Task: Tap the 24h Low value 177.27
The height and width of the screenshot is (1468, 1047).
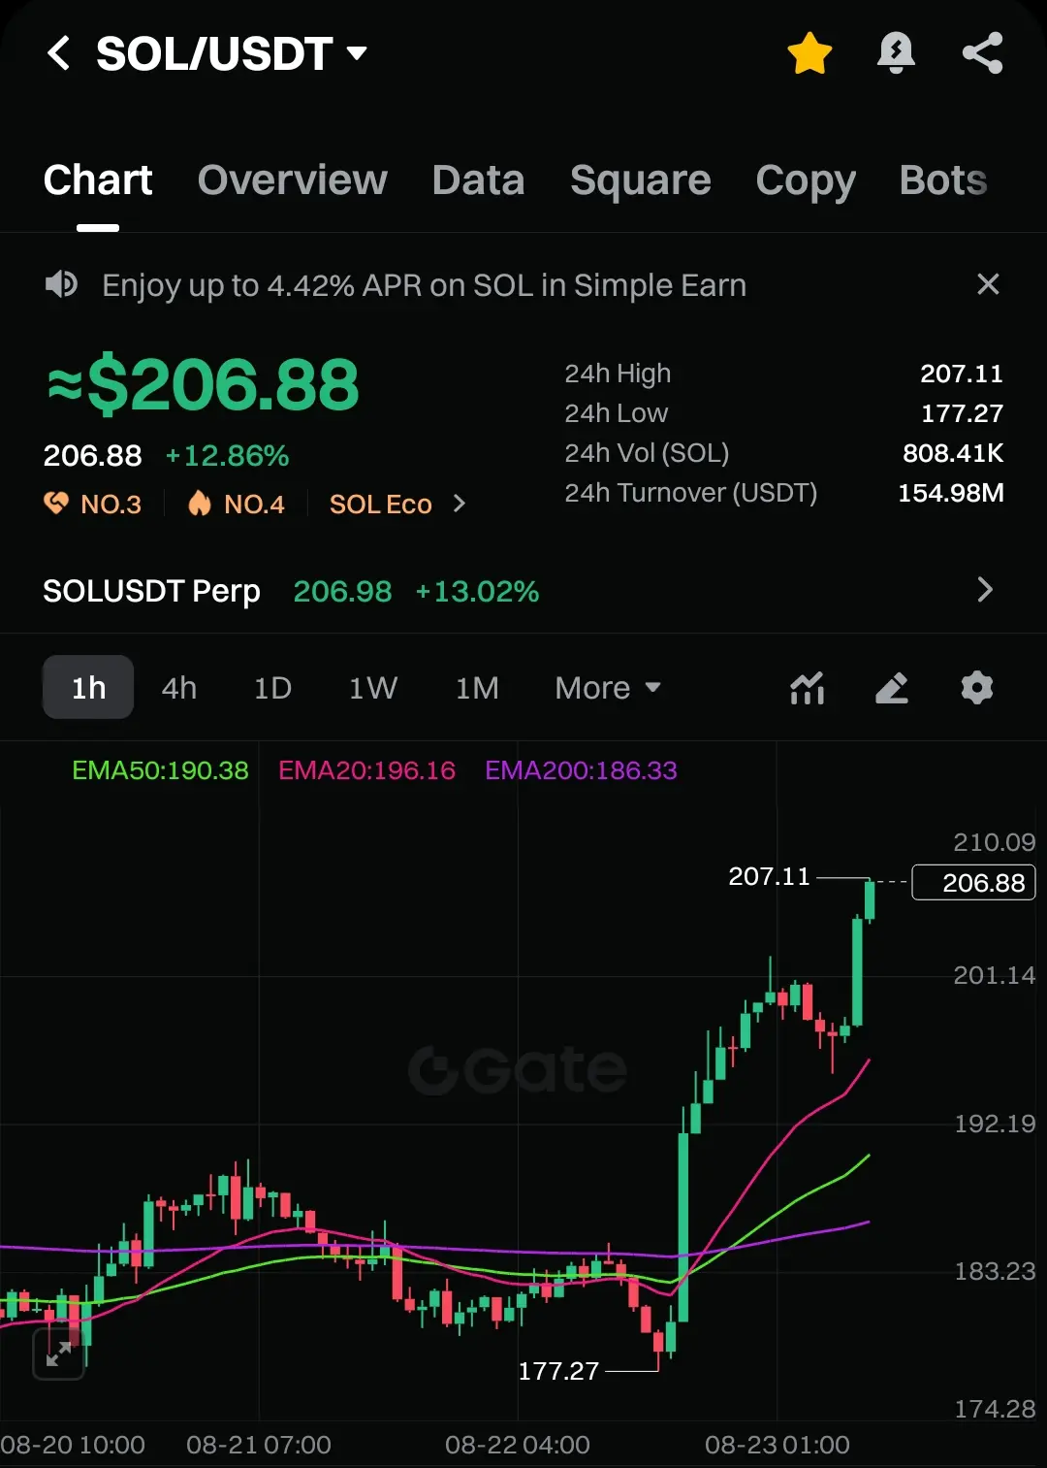Action: (962, 413)
